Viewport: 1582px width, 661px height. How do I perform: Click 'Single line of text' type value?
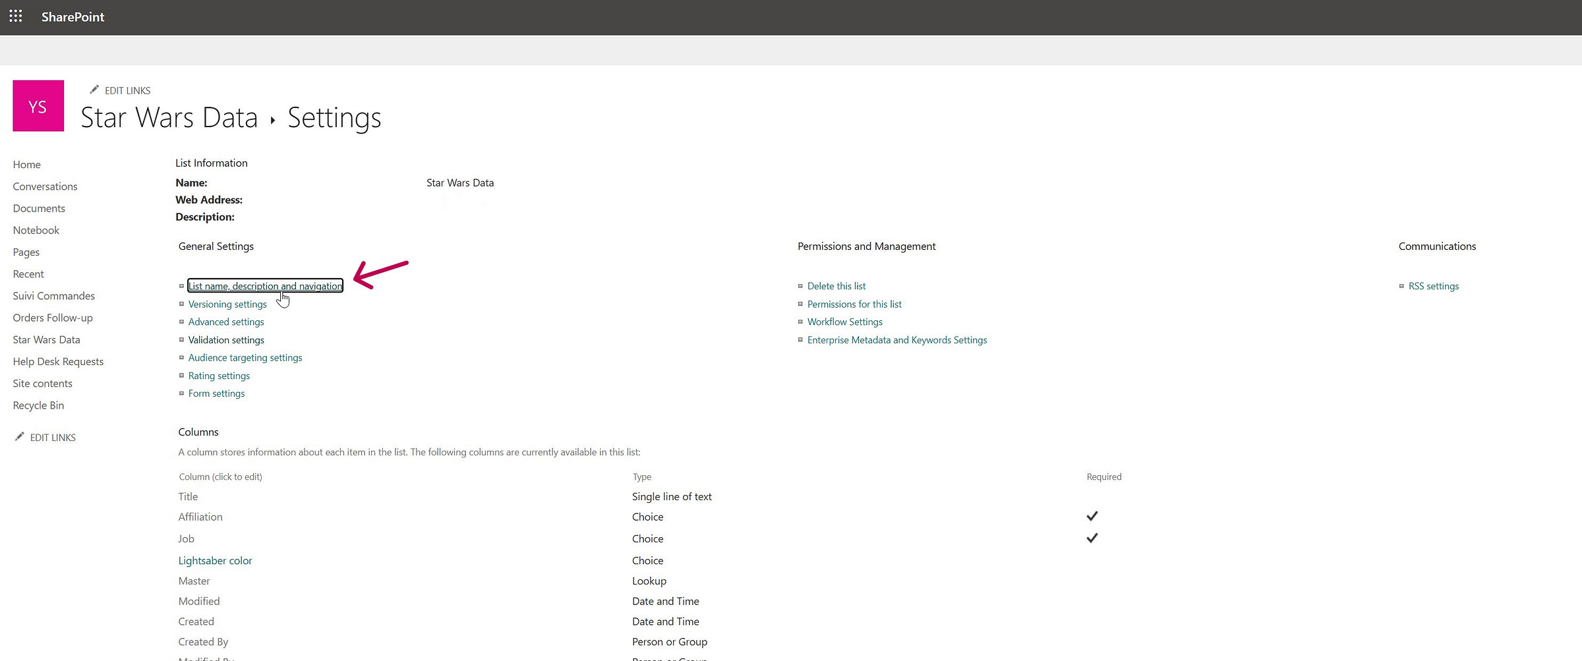(x=672, y=496)
